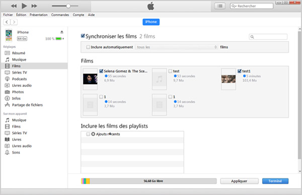
Task: Click the Terminé button
Action: pos(275,181)
